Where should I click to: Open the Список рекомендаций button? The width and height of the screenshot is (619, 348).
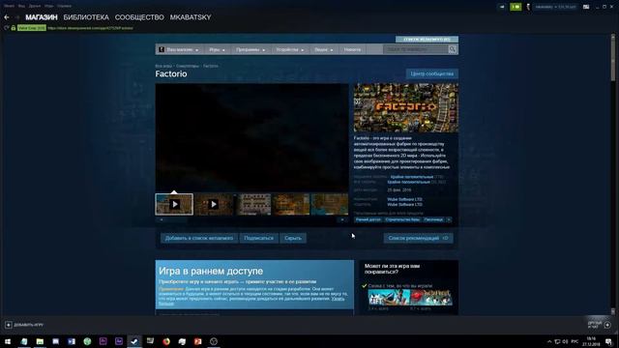click(418, 238)
